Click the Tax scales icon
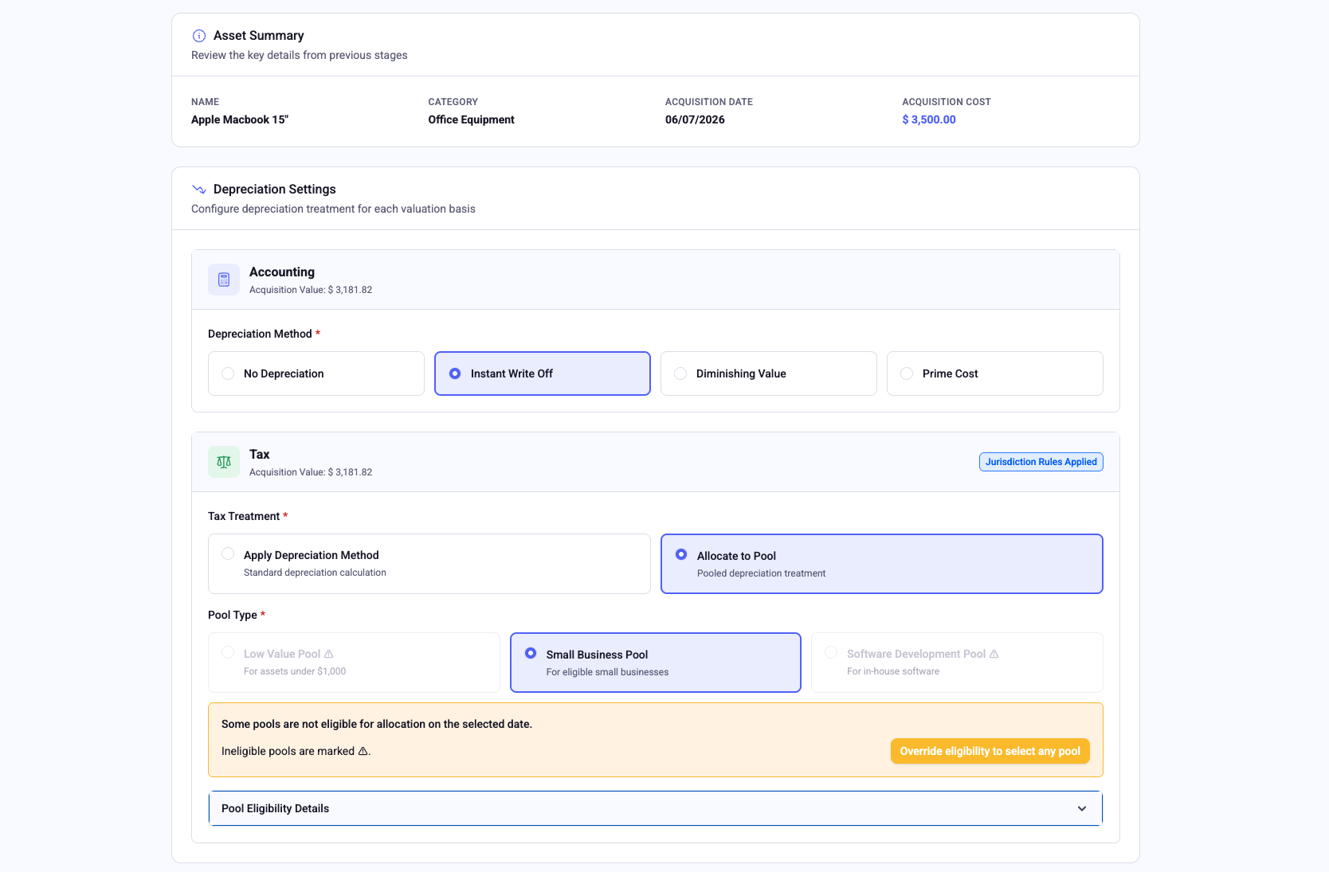 tap(224, 462)
